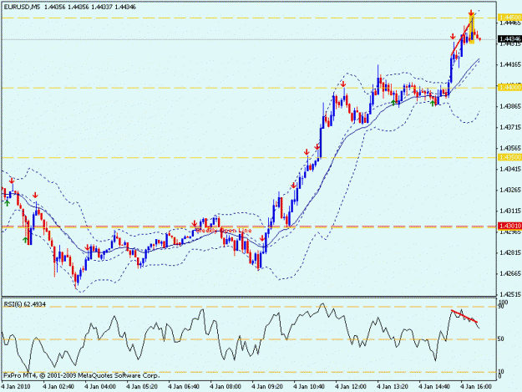Click the 1.44165 price scale value
This screenshot has width=522, height=392.
(x=511, y=64)
